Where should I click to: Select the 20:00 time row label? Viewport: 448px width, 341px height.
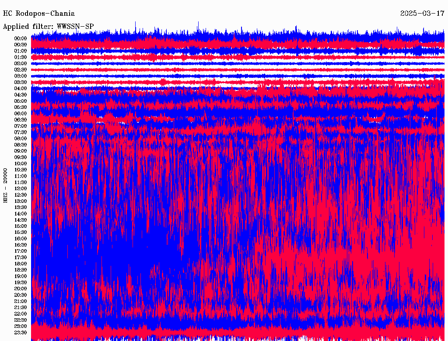pyautogui.click(x=21, y=289)
